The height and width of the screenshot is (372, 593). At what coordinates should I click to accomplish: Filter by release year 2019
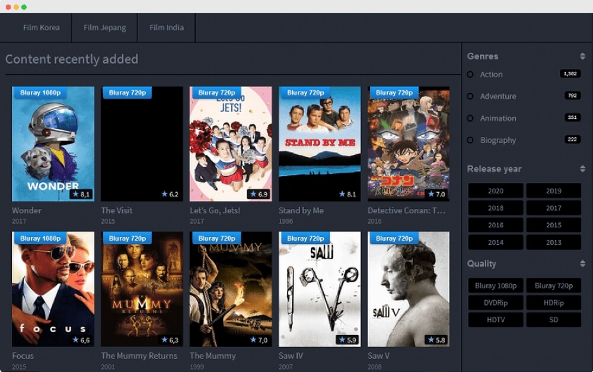tap(554, 190)
